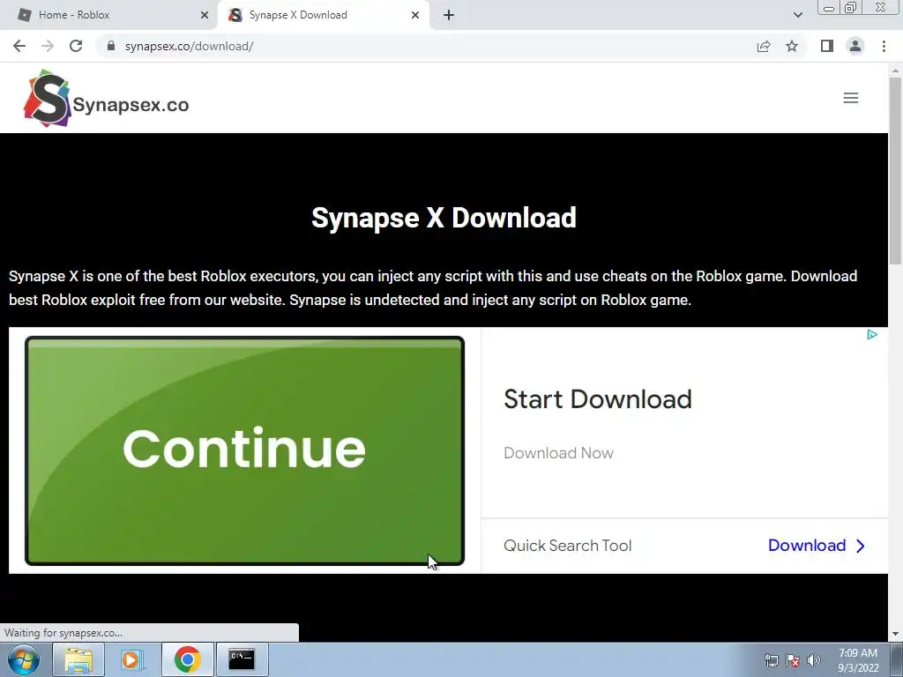Minimize the Chrome window

point(829,8)
